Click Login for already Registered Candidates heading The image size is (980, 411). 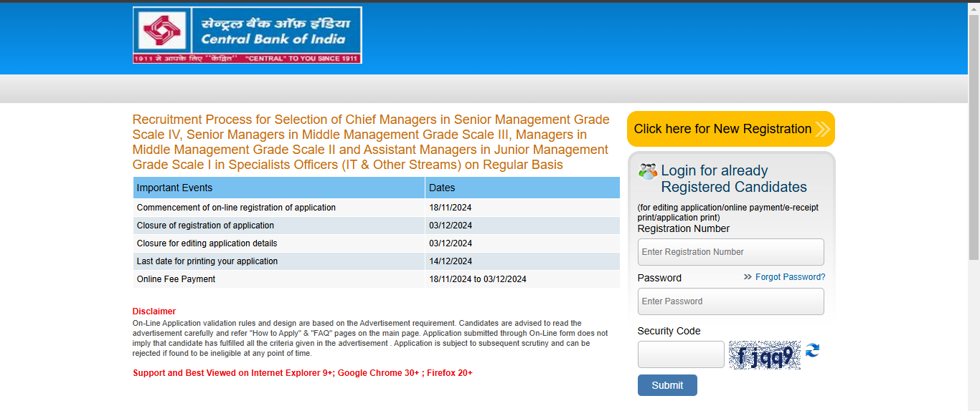tap(734, 179)
